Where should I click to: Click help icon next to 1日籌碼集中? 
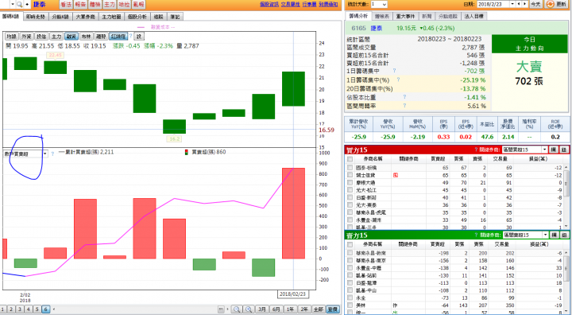pos(394,71)
